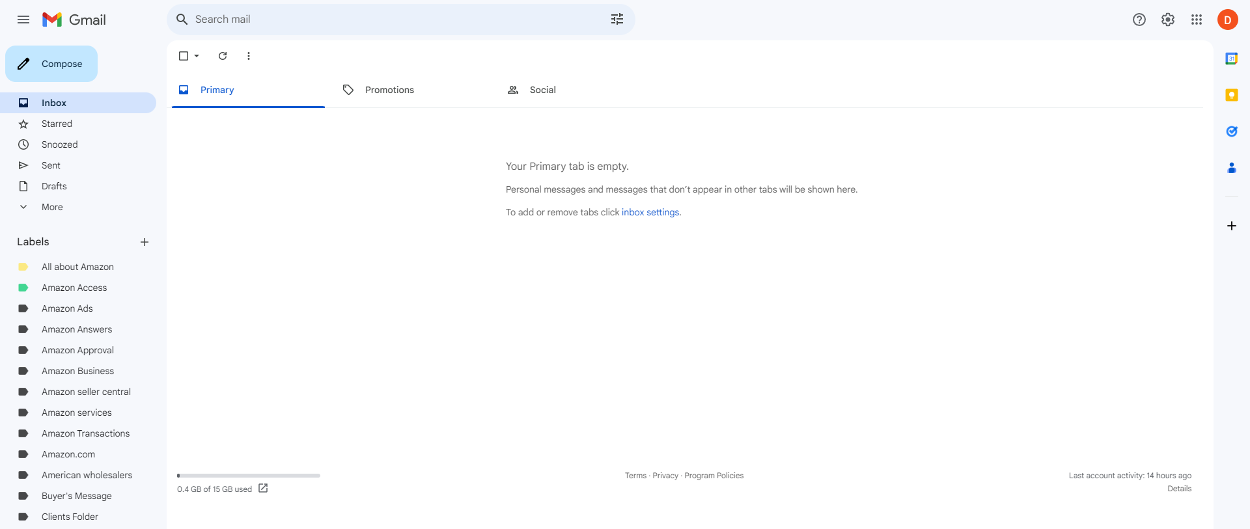Open the Google apps grid
The height and width of the screenshot is (529, 1250).
1197,20
